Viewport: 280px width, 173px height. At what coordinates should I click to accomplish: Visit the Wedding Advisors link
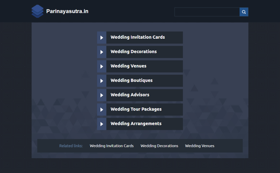click(130, 95)
